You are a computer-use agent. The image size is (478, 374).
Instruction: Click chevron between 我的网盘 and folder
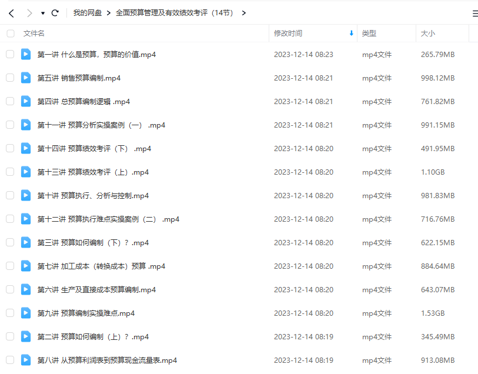click(109, 13)
